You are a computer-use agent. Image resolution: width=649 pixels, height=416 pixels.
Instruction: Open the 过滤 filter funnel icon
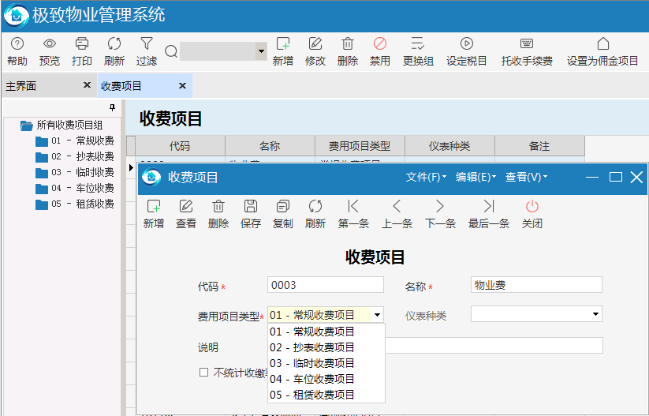[x=147, y=43]
